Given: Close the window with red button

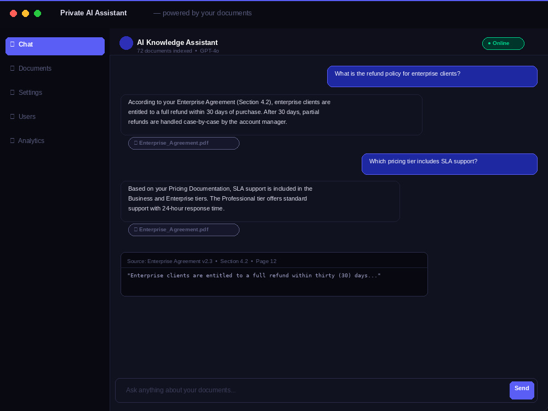Looking at the screenshot, I should (x=13, y=13).
